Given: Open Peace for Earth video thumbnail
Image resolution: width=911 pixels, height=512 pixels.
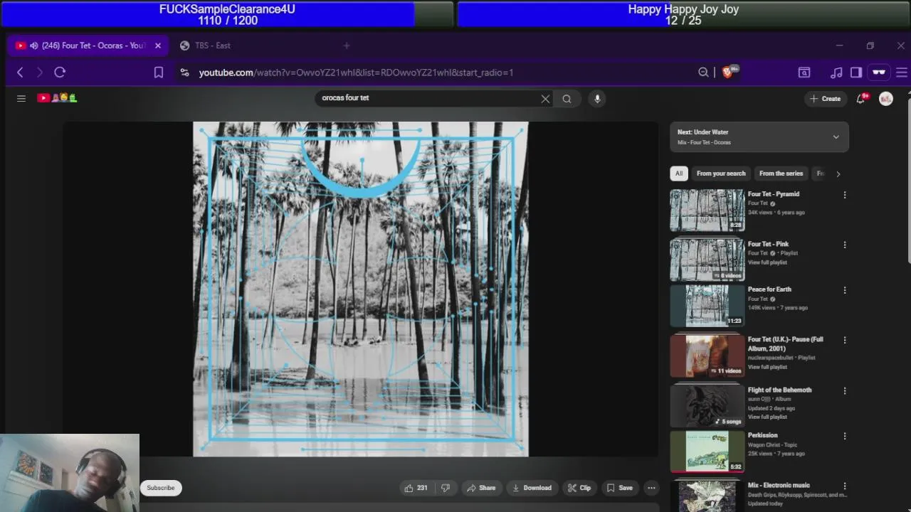Looking at the screenshot, I should click(707, 305).
